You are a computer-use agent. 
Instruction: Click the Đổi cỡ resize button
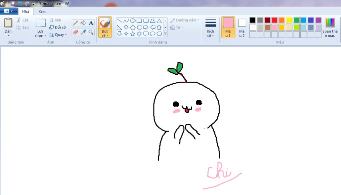click(x=58, y=27)
